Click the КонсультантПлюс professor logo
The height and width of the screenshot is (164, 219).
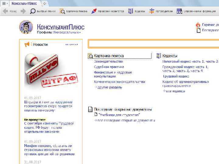click(26, 27)
